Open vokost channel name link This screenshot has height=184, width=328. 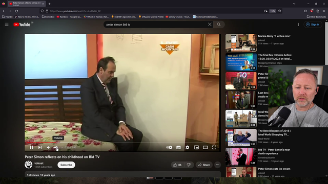tap(39, 163)
